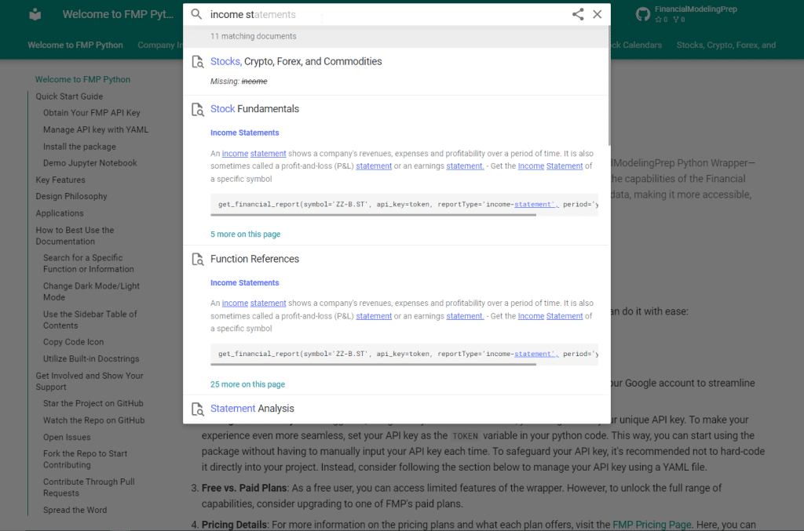804x531 pixels.
Task: Go to 'Obtain Your FMP API Key' section
Action: point(92,113)
